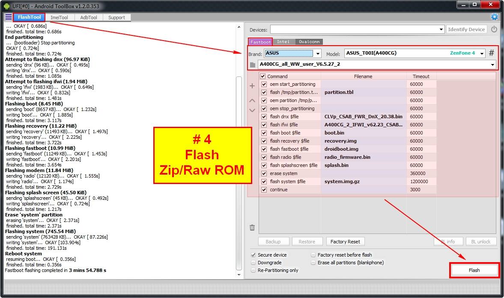Click the Android icon in title bar
The image size is (504, 298).
coord(6,6)
